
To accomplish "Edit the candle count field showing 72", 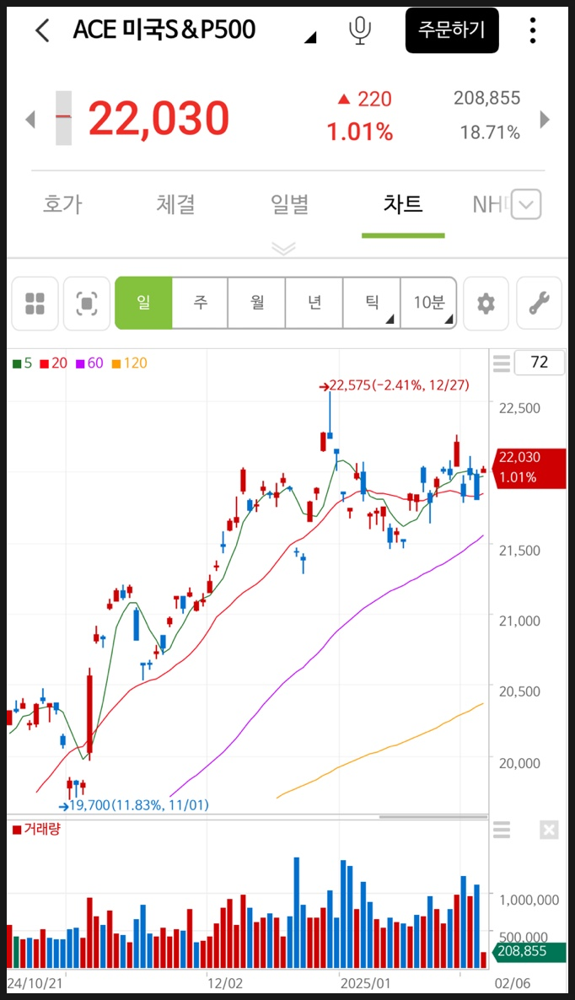I will (540, 363).
